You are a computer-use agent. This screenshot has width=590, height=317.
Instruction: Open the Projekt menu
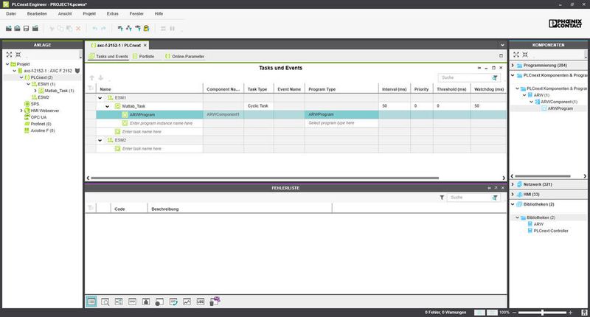pos(89,14)
